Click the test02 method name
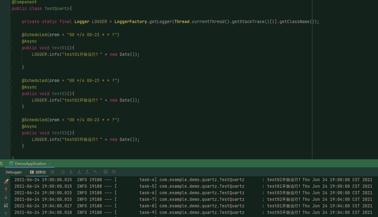The width and height of the screenshot is (378, 217). click(x=59, y=94)
